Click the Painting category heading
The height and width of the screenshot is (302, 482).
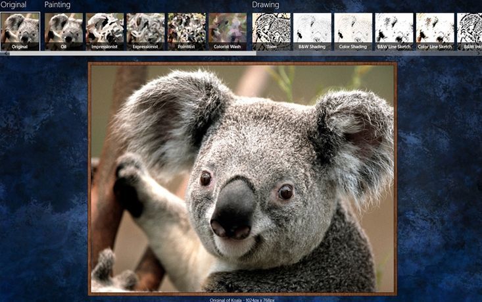click(x=57, y=5)
